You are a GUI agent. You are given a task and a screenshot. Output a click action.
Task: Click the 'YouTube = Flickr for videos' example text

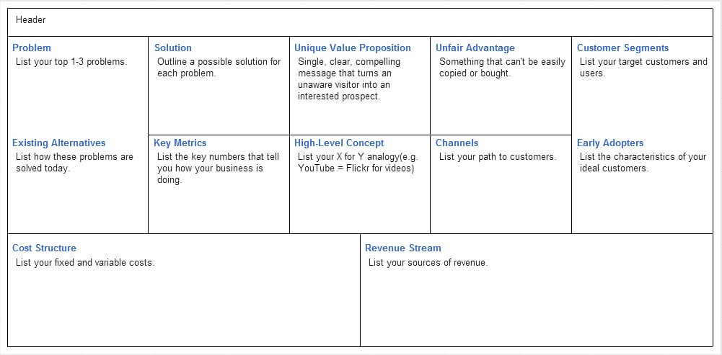356,168
